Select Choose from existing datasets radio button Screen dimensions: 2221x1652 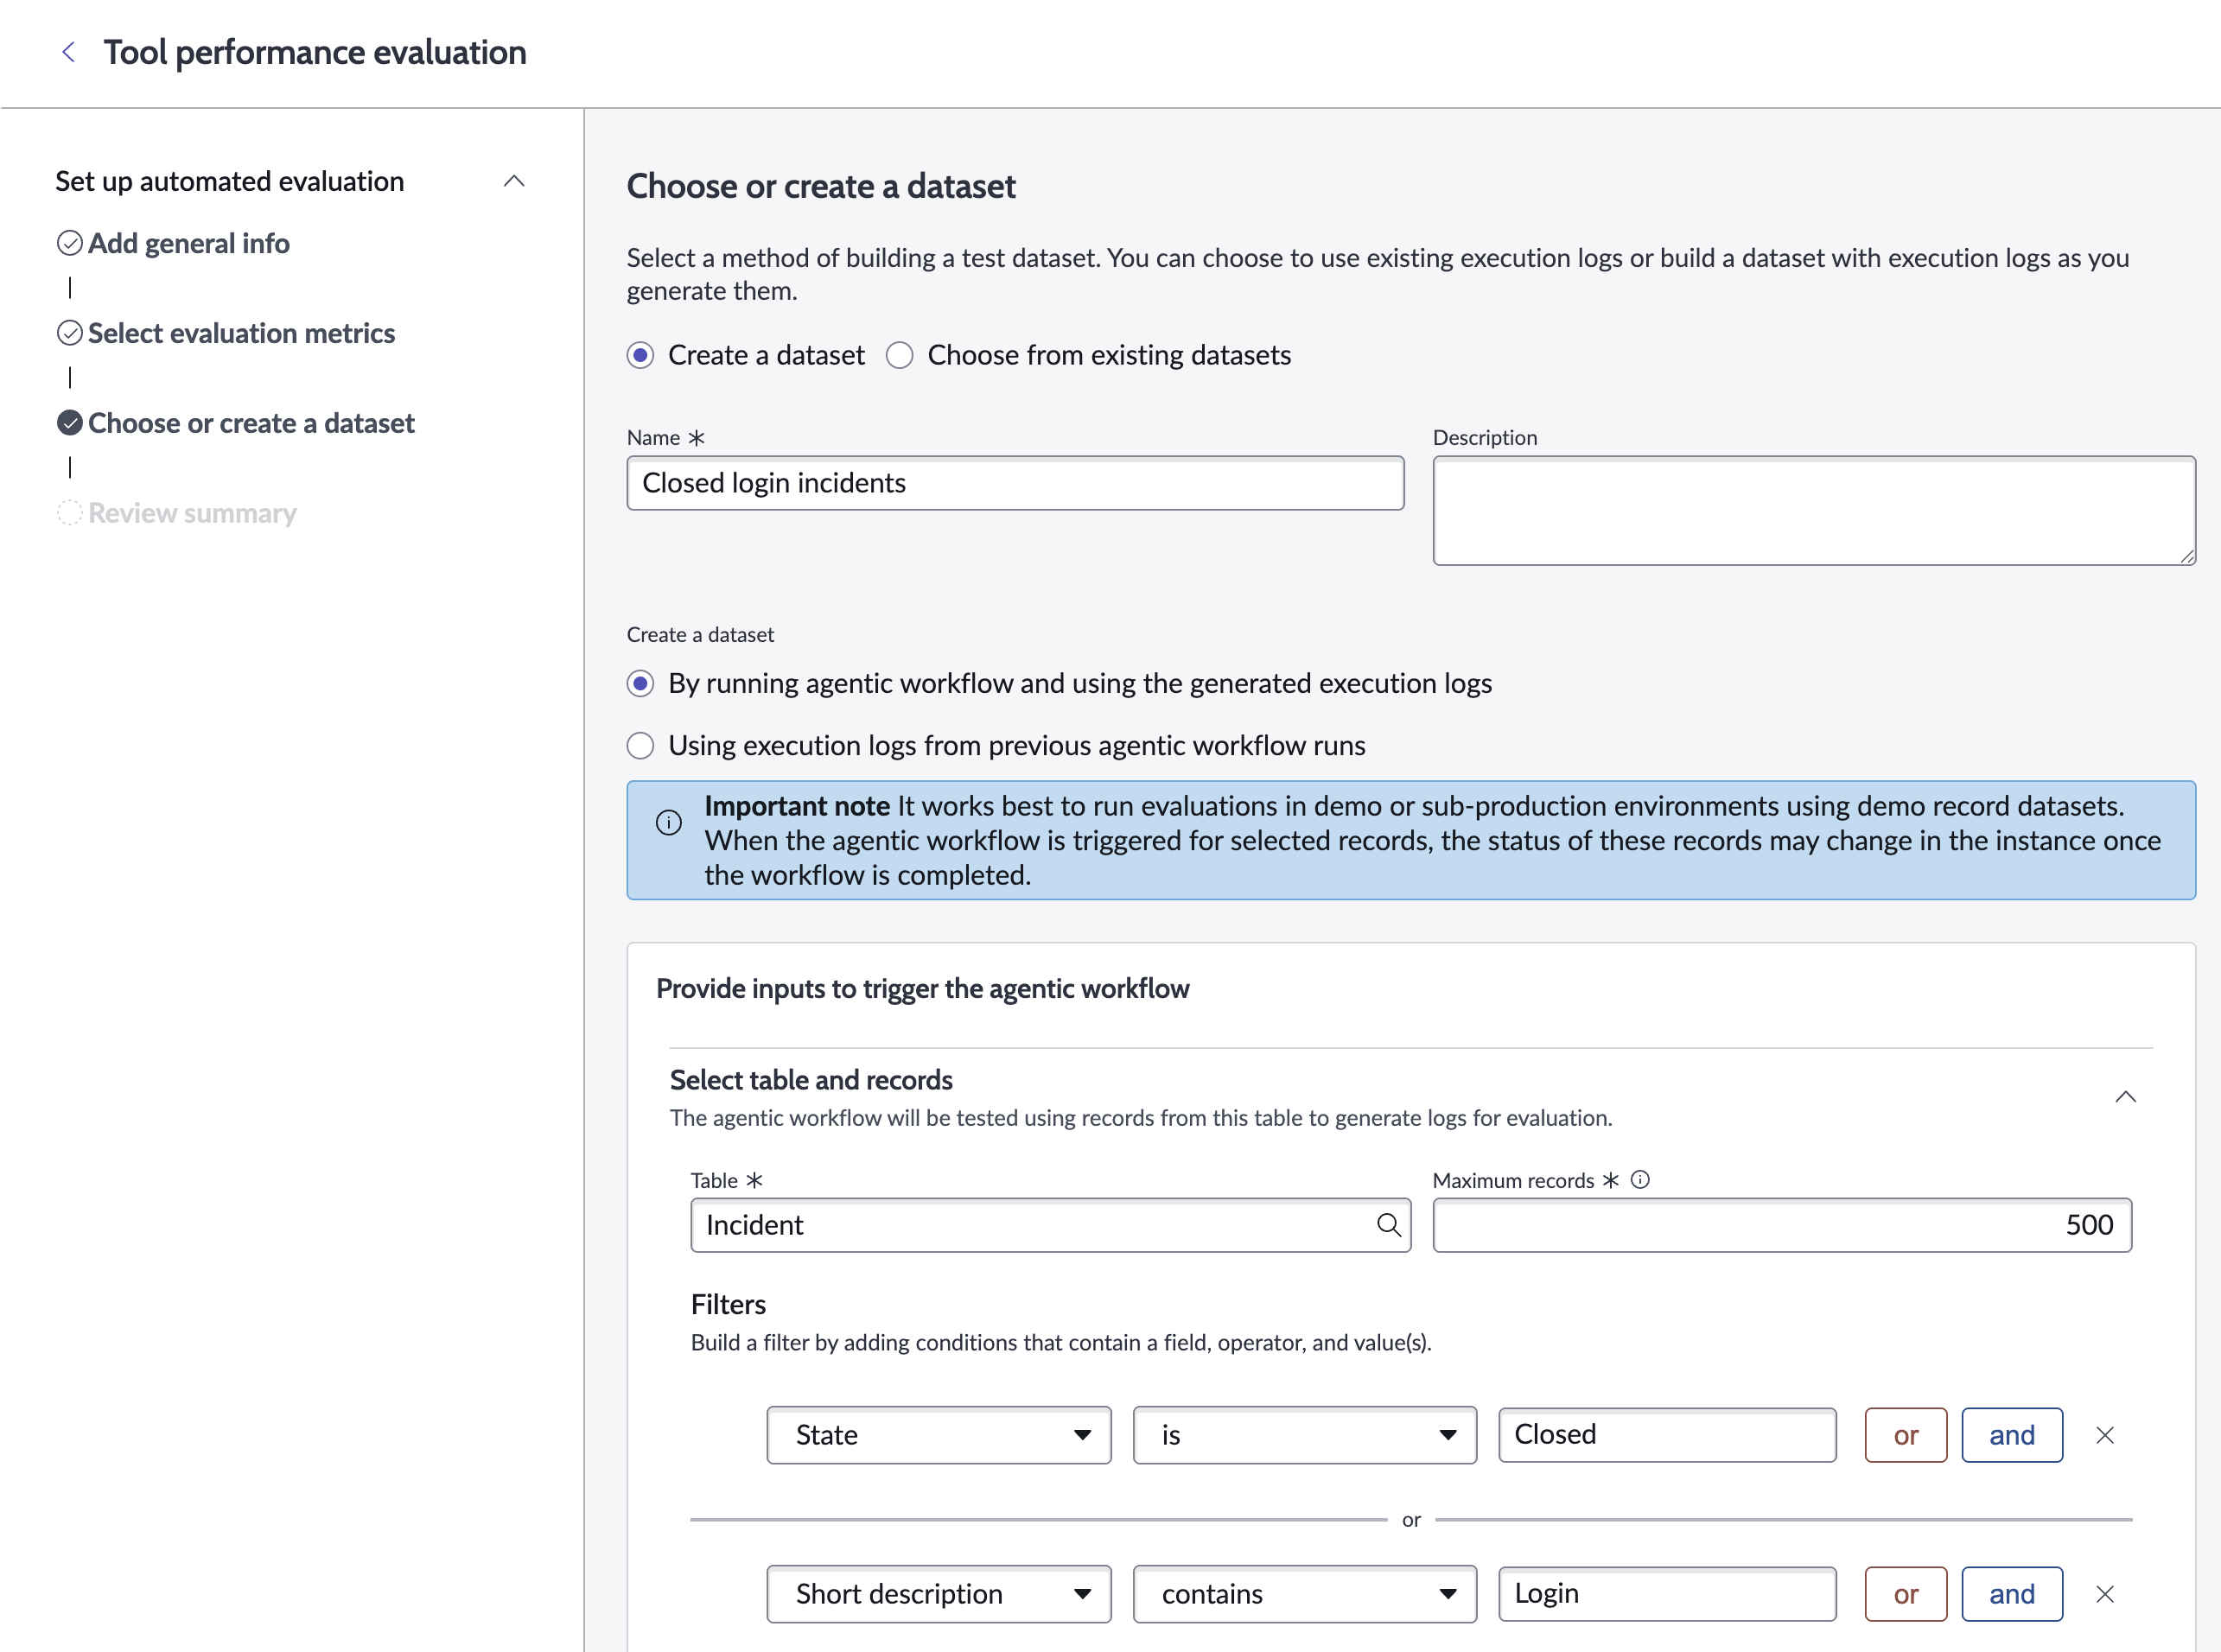pos(900,355)
